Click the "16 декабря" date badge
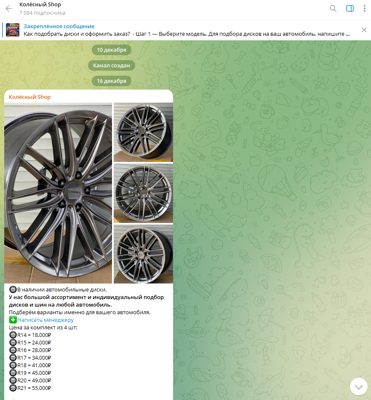The height and width of the screenshot is (400, 371). pyautogui.click(x=112, y=81)
